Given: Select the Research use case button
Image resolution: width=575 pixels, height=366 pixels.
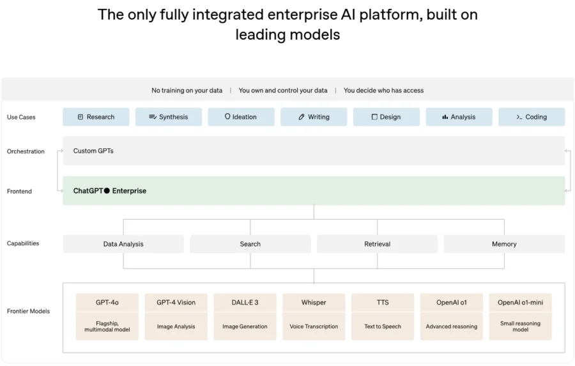Looking at the screenshot, I should coord(96,117).
